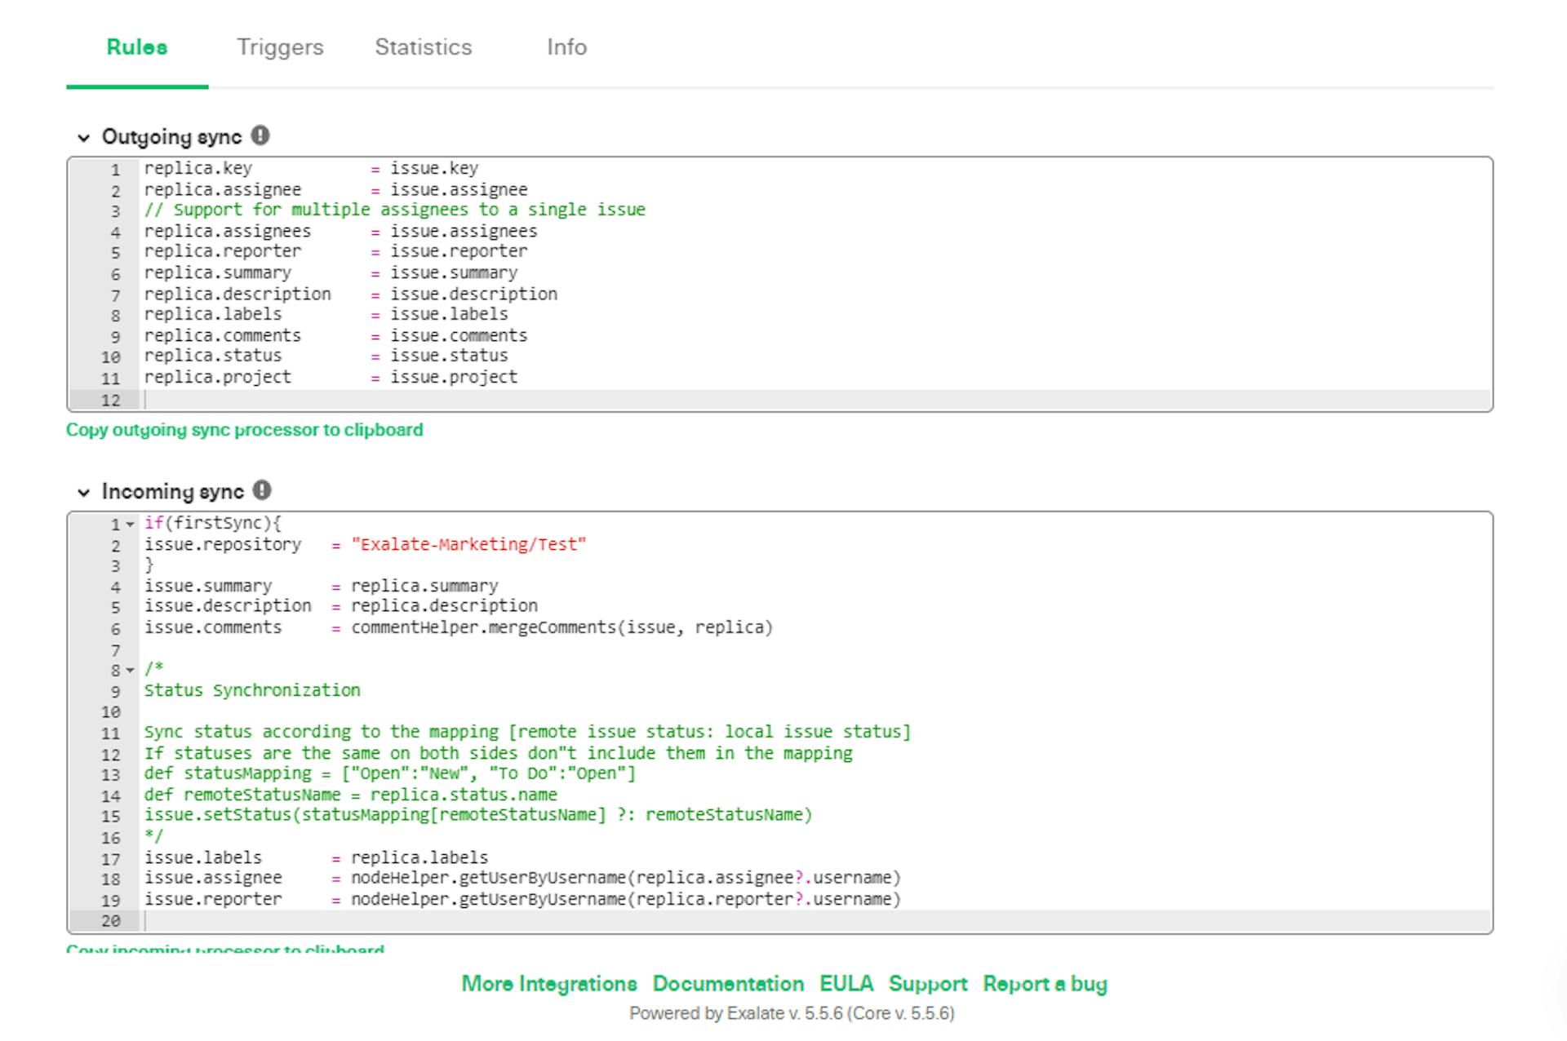Expand the firstSync block on line 1
The height and width of the screenshot is (1041, 1567).
[x=126, y=523]
